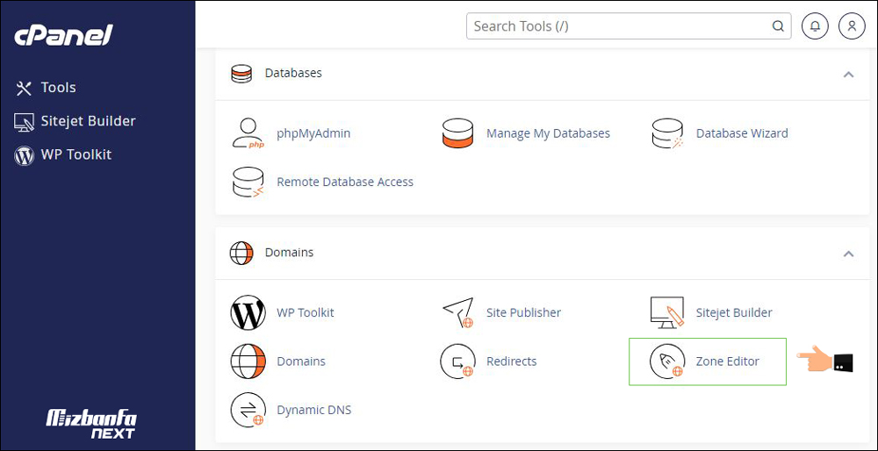The height and width of the screenshot is (451, 878).
Task: Open notifications bell icon
Action: point(816,25)
